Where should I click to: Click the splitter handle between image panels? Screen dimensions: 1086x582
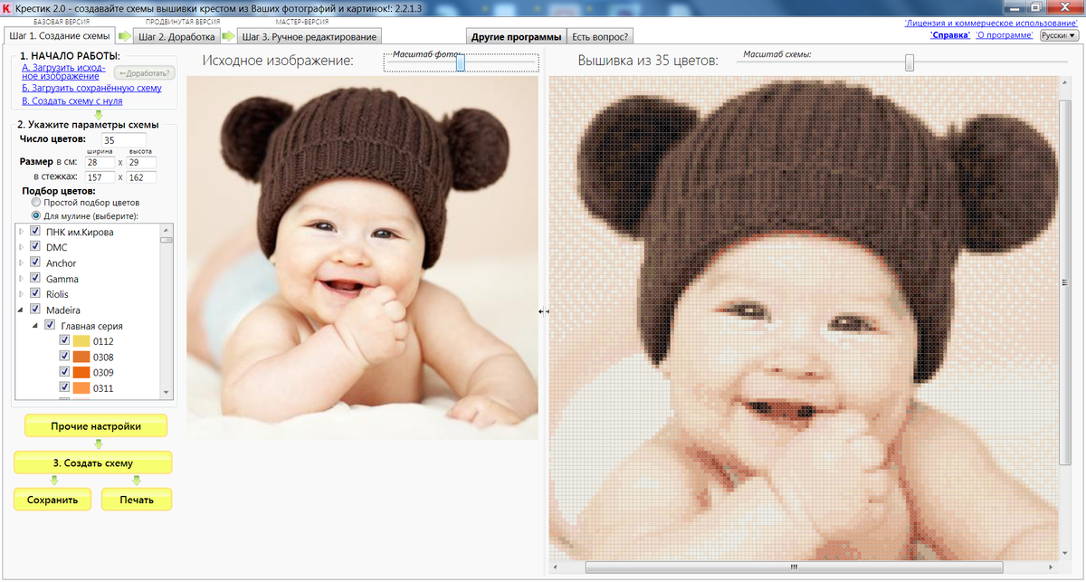(543, 310)
